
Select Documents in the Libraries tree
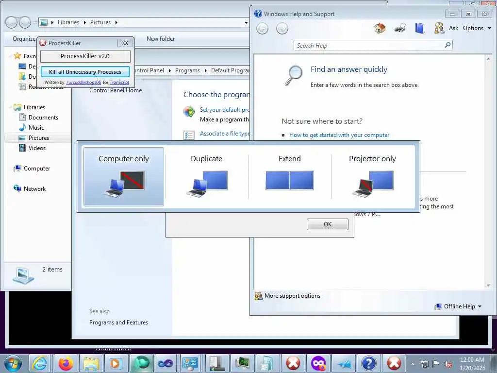click(43, 118)
